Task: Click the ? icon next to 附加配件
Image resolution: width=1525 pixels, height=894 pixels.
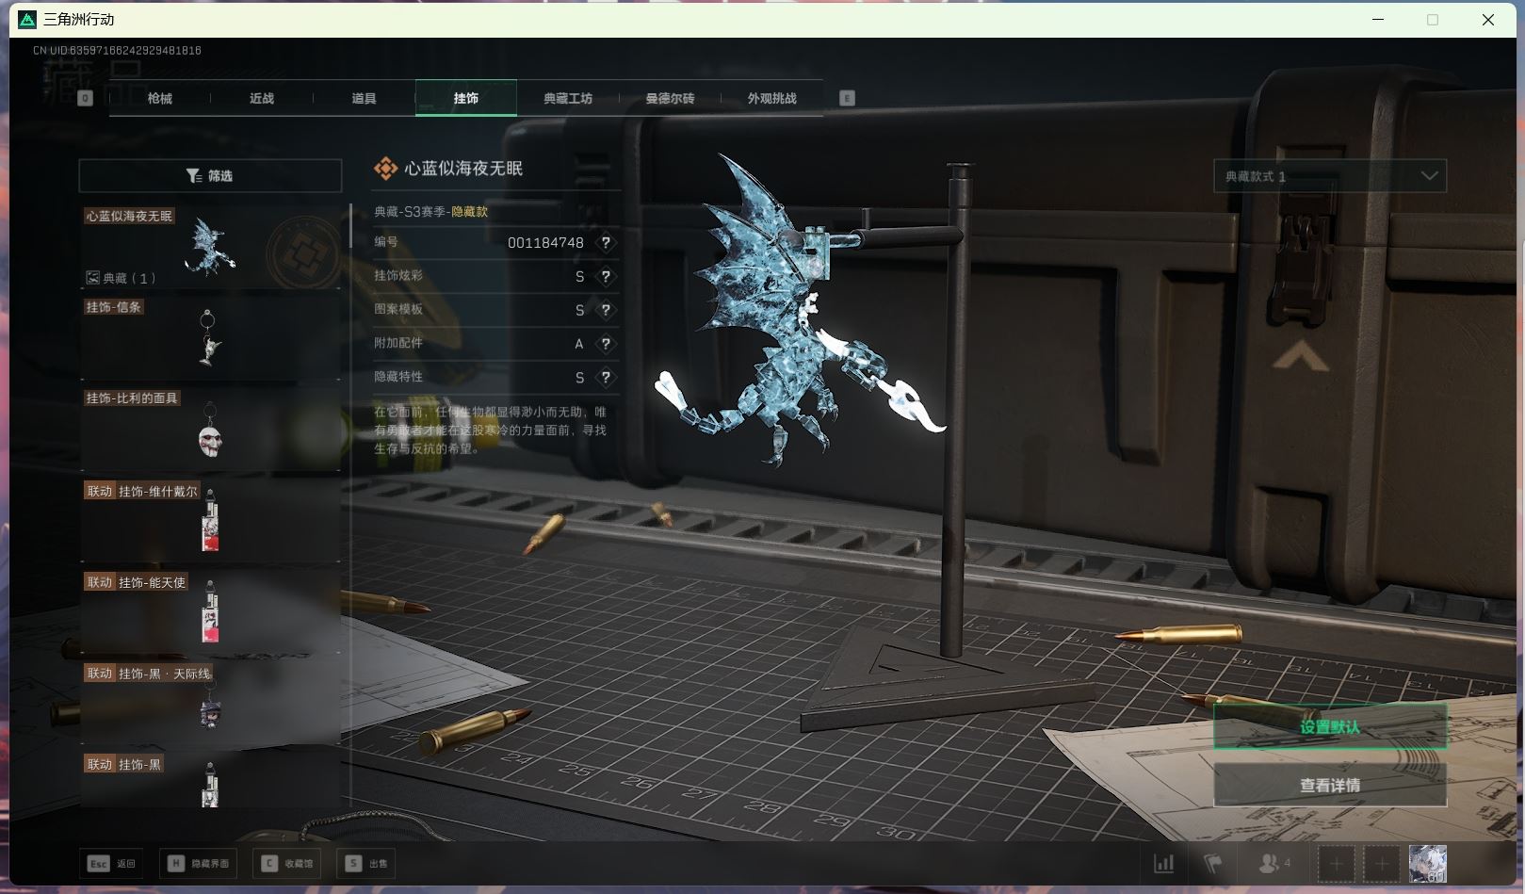Action: tap(605, 344)
